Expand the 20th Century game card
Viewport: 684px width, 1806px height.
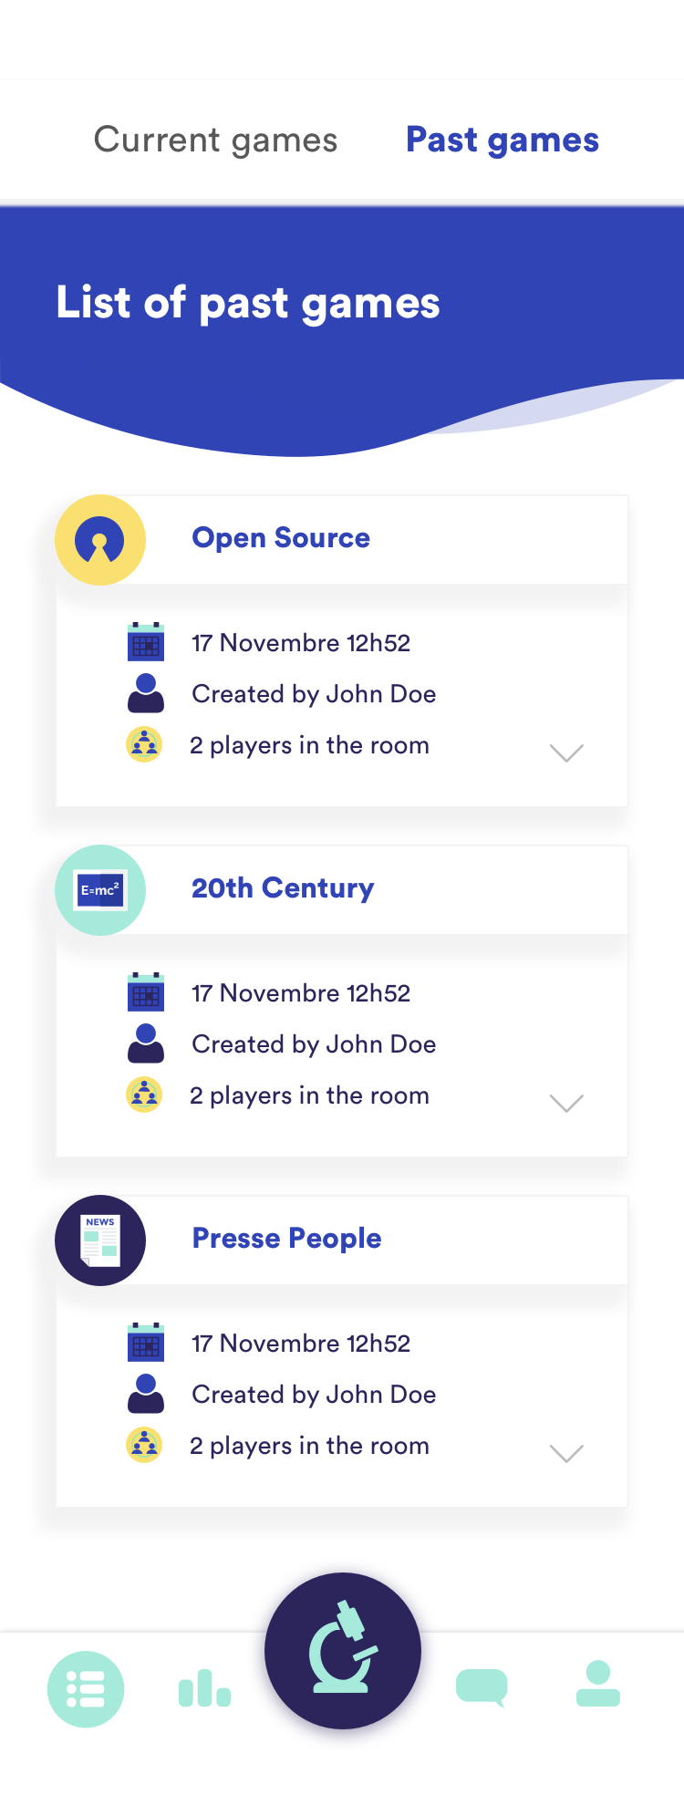tap(566, 1103)
